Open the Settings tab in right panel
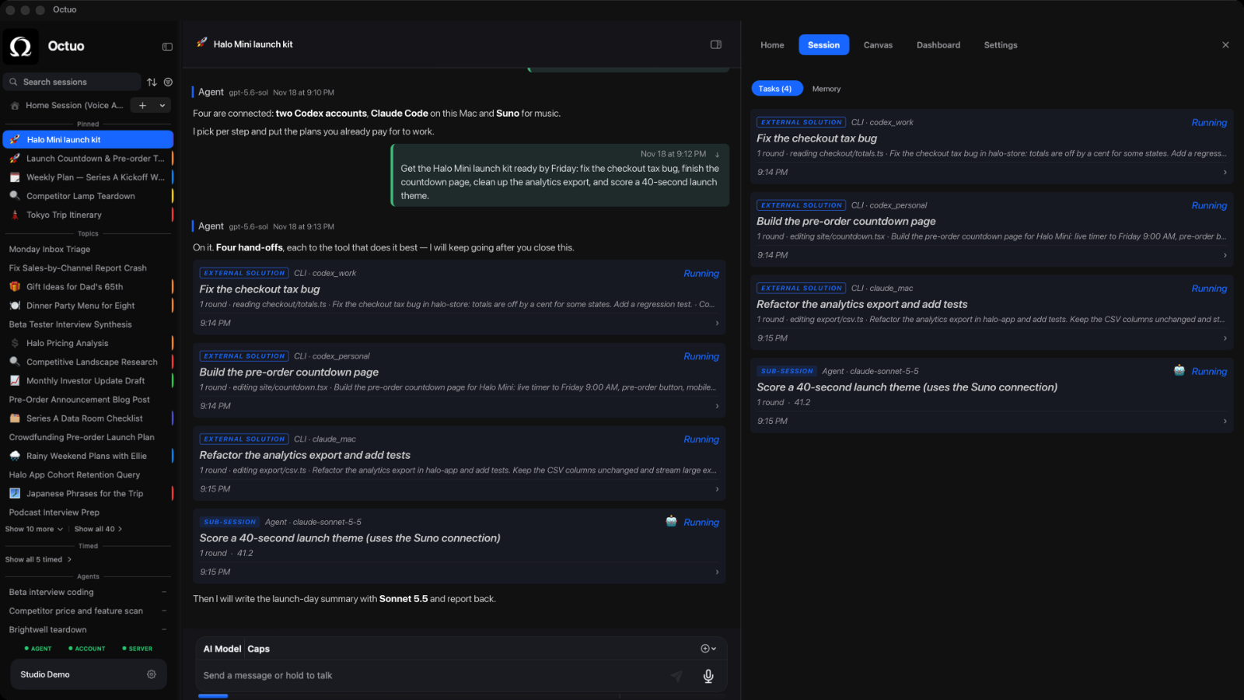The height and width of the screenshot is (700, 1244). [x=1001, y=45]
